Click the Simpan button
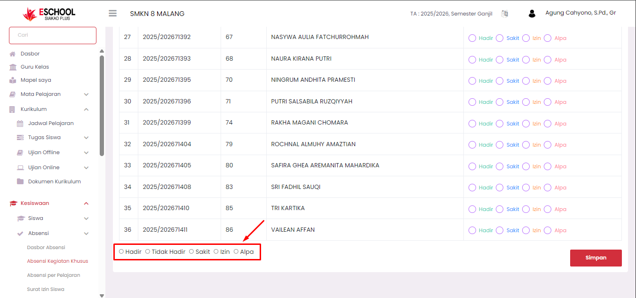This screenshot has height=298, width=636. coord(596,258)
